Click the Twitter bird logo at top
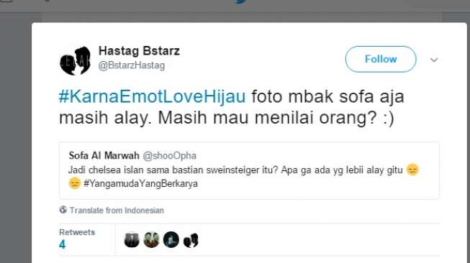470x263 pixels. 240,1
